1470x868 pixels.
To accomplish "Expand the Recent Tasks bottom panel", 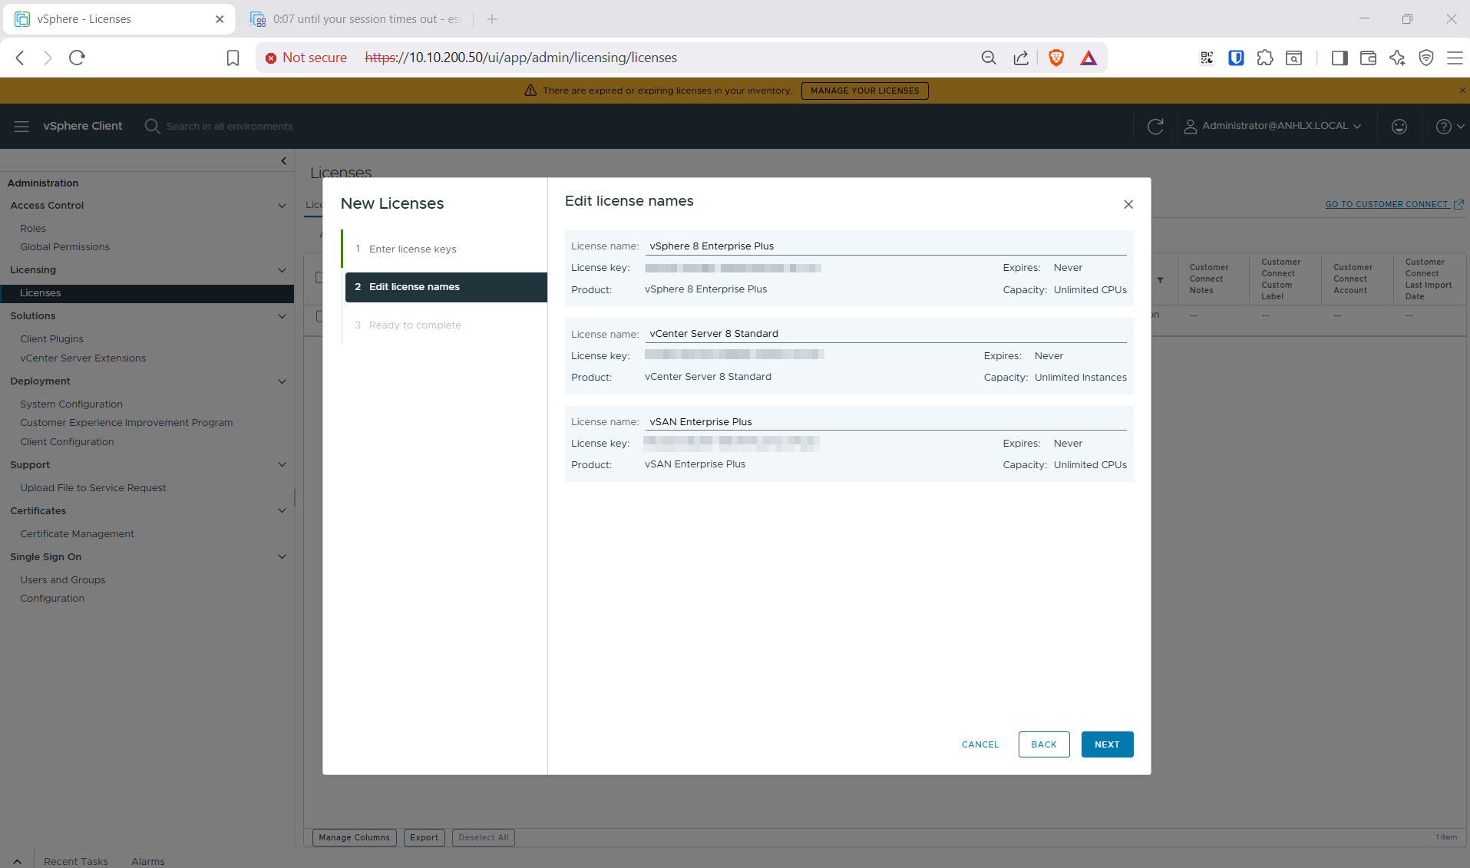I will (x=18, y=861).
